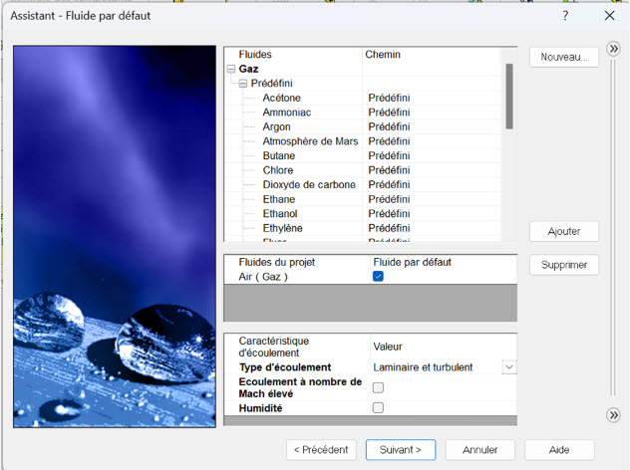Go back with Précédent button

click(x=321, y=449)
